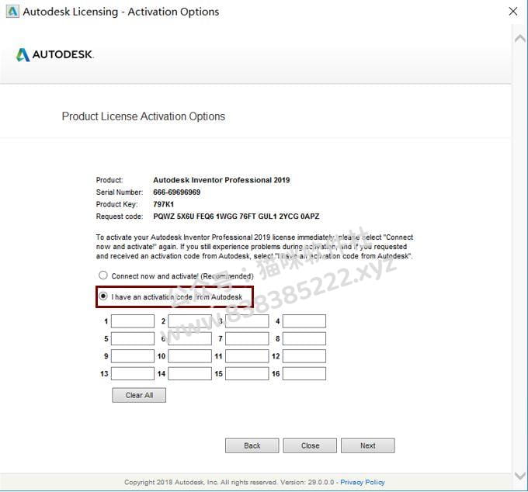Click activation code field 7

tap(247, 338)
